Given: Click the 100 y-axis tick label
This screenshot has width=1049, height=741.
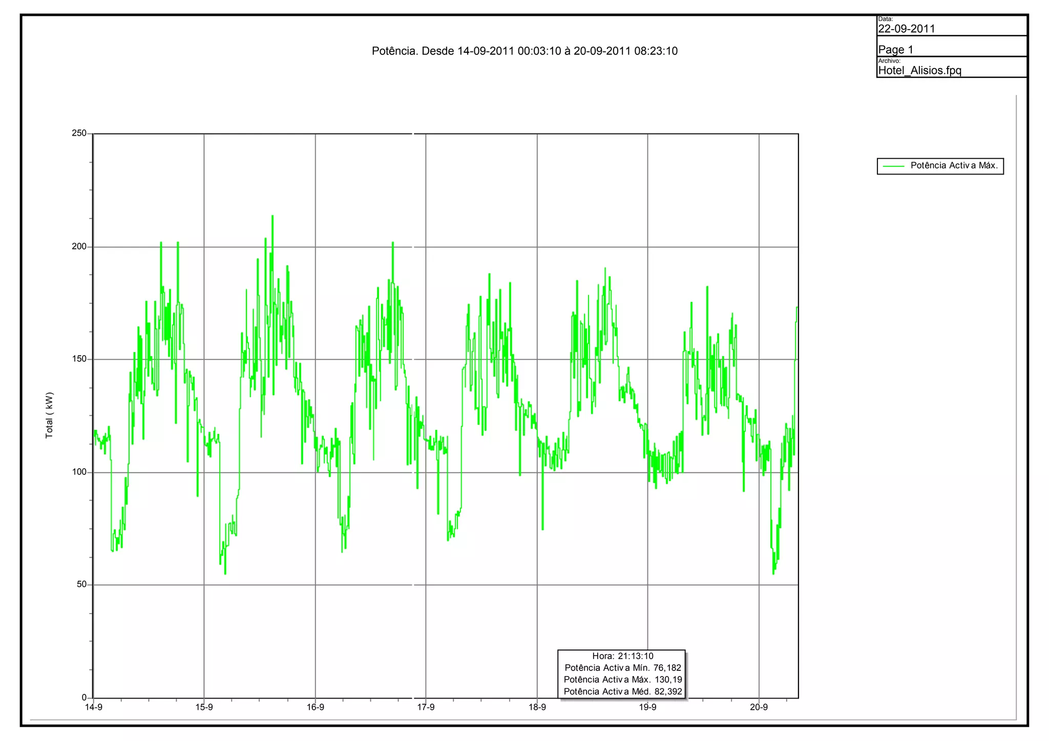Looking at the screenshot, I should (x=79, y=472).
